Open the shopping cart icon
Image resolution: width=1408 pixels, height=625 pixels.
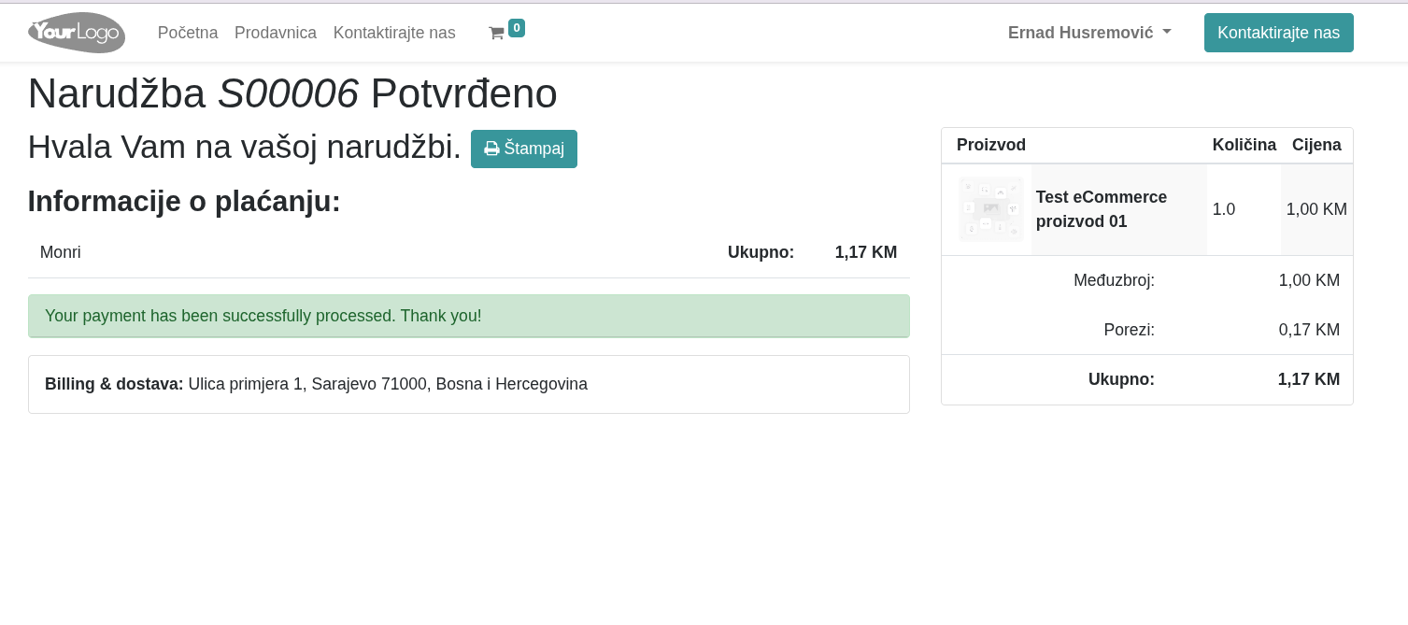pos(497,33)
